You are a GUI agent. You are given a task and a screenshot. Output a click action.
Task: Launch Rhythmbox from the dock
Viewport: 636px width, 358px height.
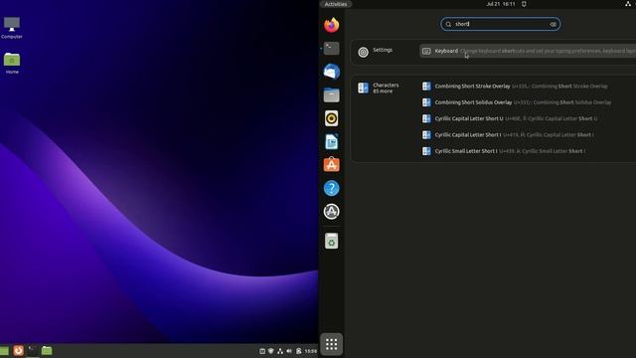coord(331,118)
